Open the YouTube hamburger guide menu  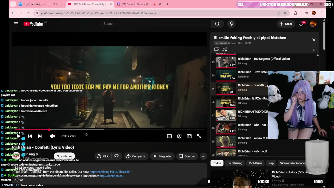coord(16,24)
